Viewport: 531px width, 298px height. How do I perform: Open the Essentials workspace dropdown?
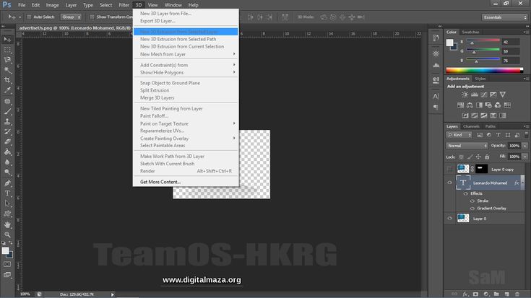point(504,17)
